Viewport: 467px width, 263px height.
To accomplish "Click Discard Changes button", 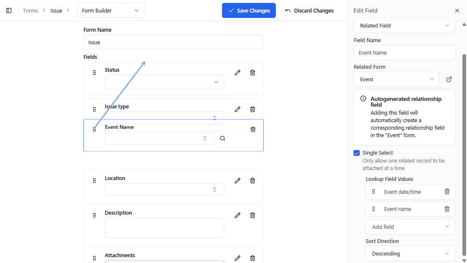I will 309,10.
